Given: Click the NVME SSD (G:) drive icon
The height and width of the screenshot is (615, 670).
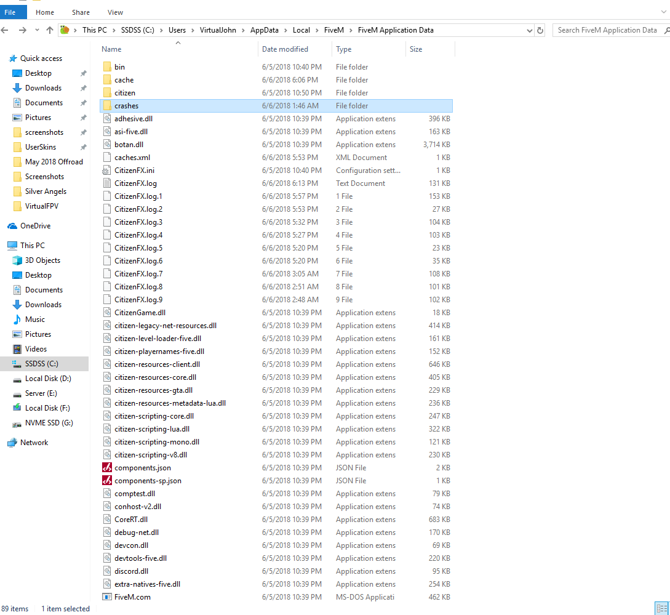Looking at the screenshot, I should pos(17,424).
